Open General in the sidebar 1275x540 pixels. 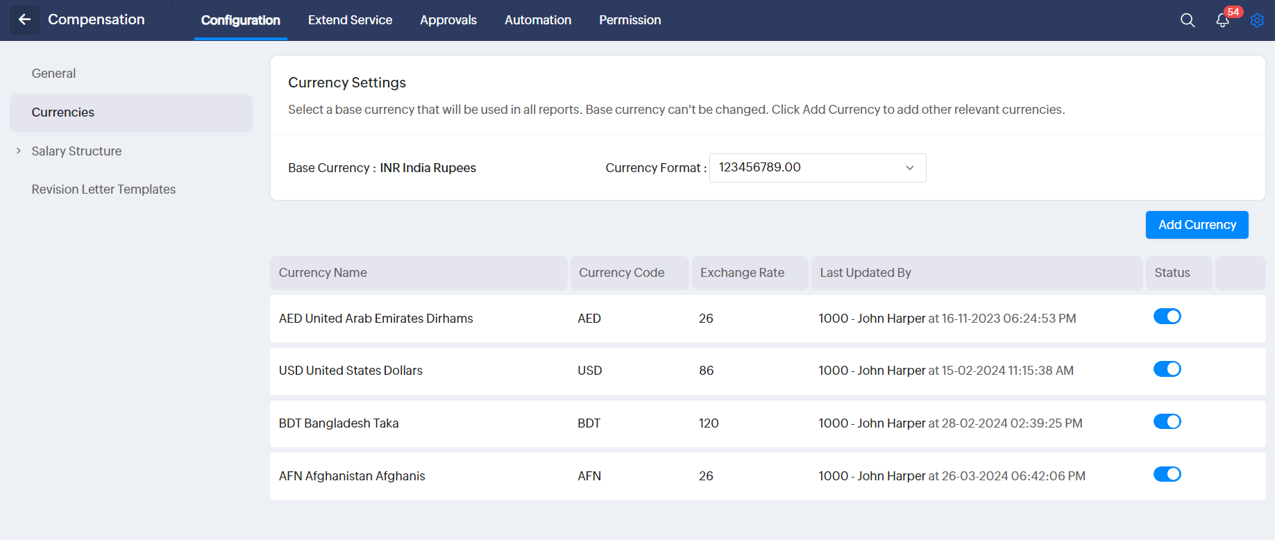[x=53, y=74]
